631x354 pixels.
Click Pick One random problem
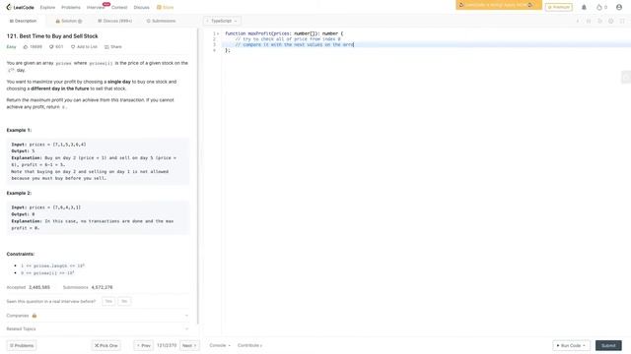tap(106, 345)
